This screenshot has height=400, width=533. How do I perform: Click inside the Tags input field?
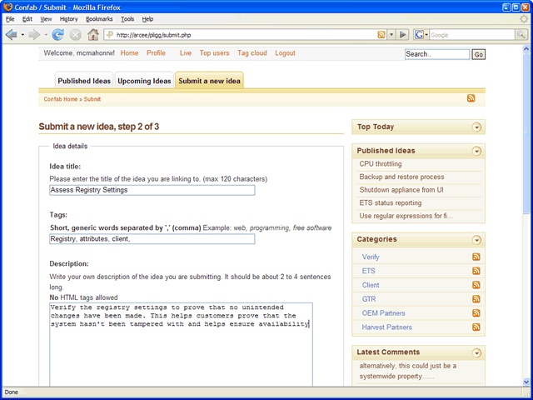(x=152, y=239)
